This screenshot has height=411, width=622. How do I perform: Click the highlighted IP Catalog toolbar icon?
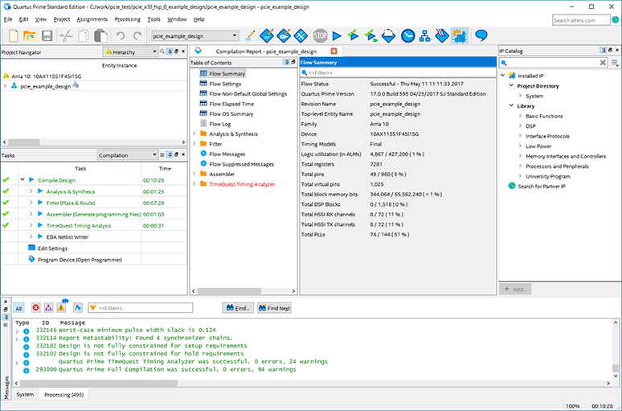coord(460,35)
